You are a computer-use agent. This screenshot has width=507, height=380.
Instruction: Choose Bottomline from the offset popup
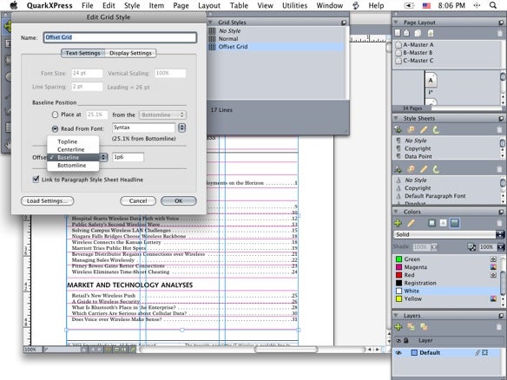(x=73, y=165)
